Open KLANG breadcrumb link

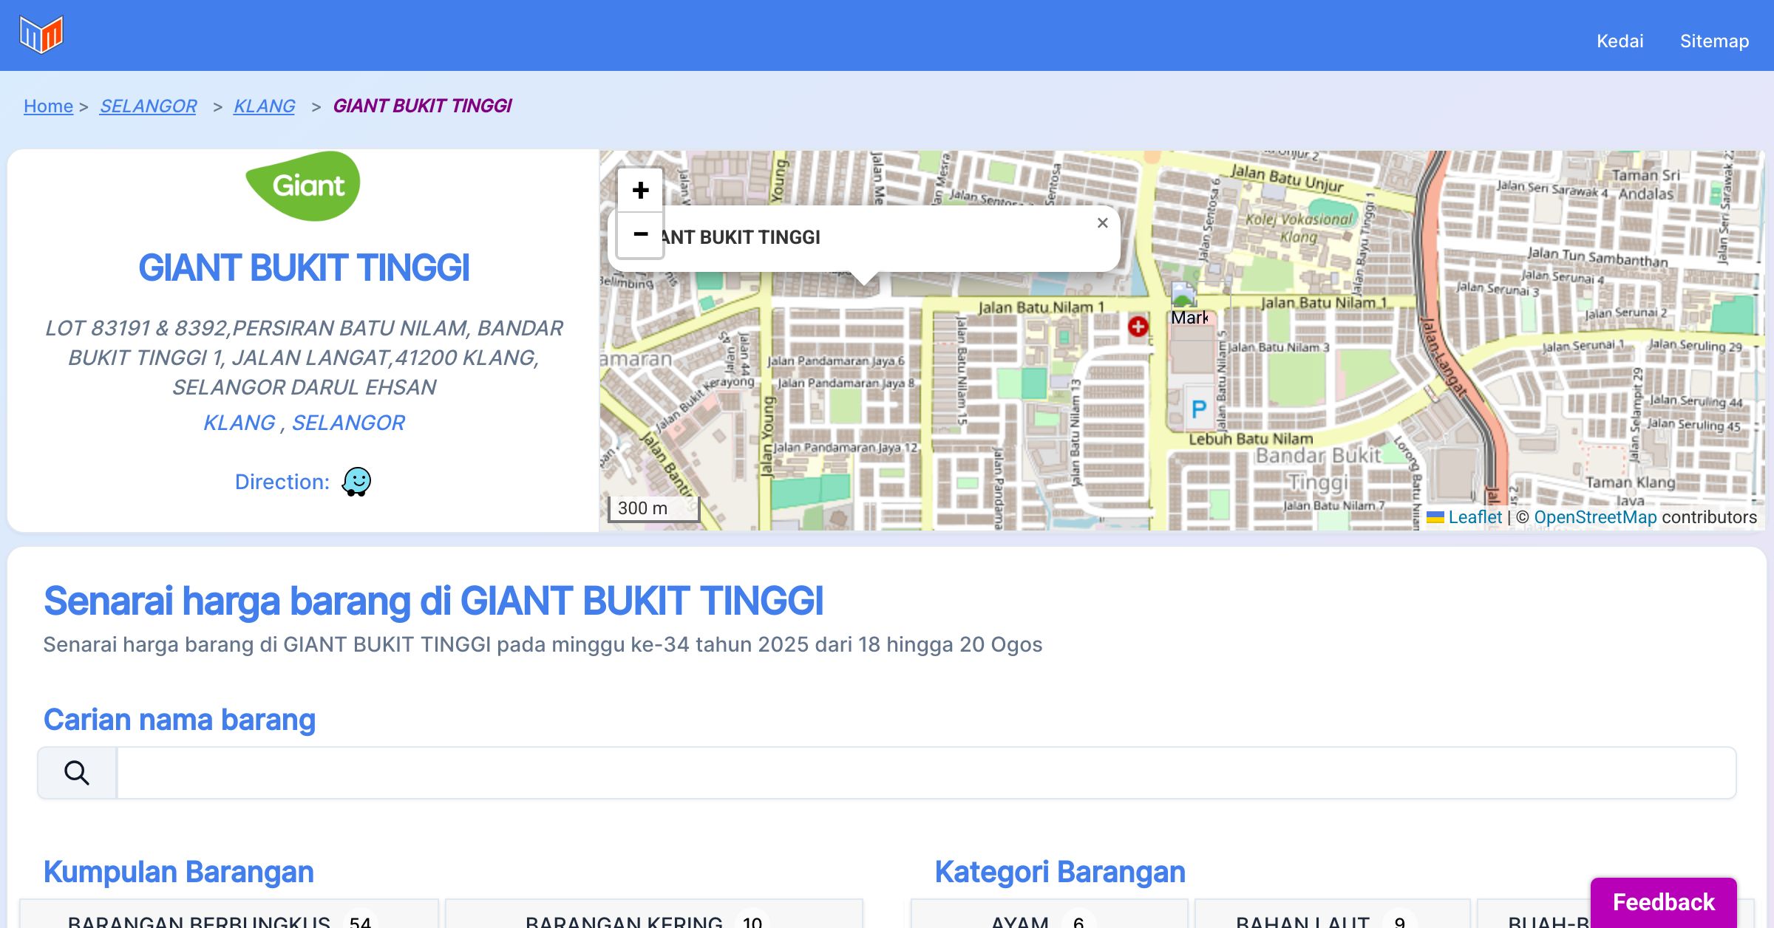(264, 106)
